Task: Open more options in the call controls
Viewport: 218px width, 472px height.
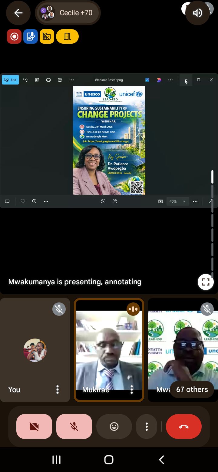Action: pos(147,426)
